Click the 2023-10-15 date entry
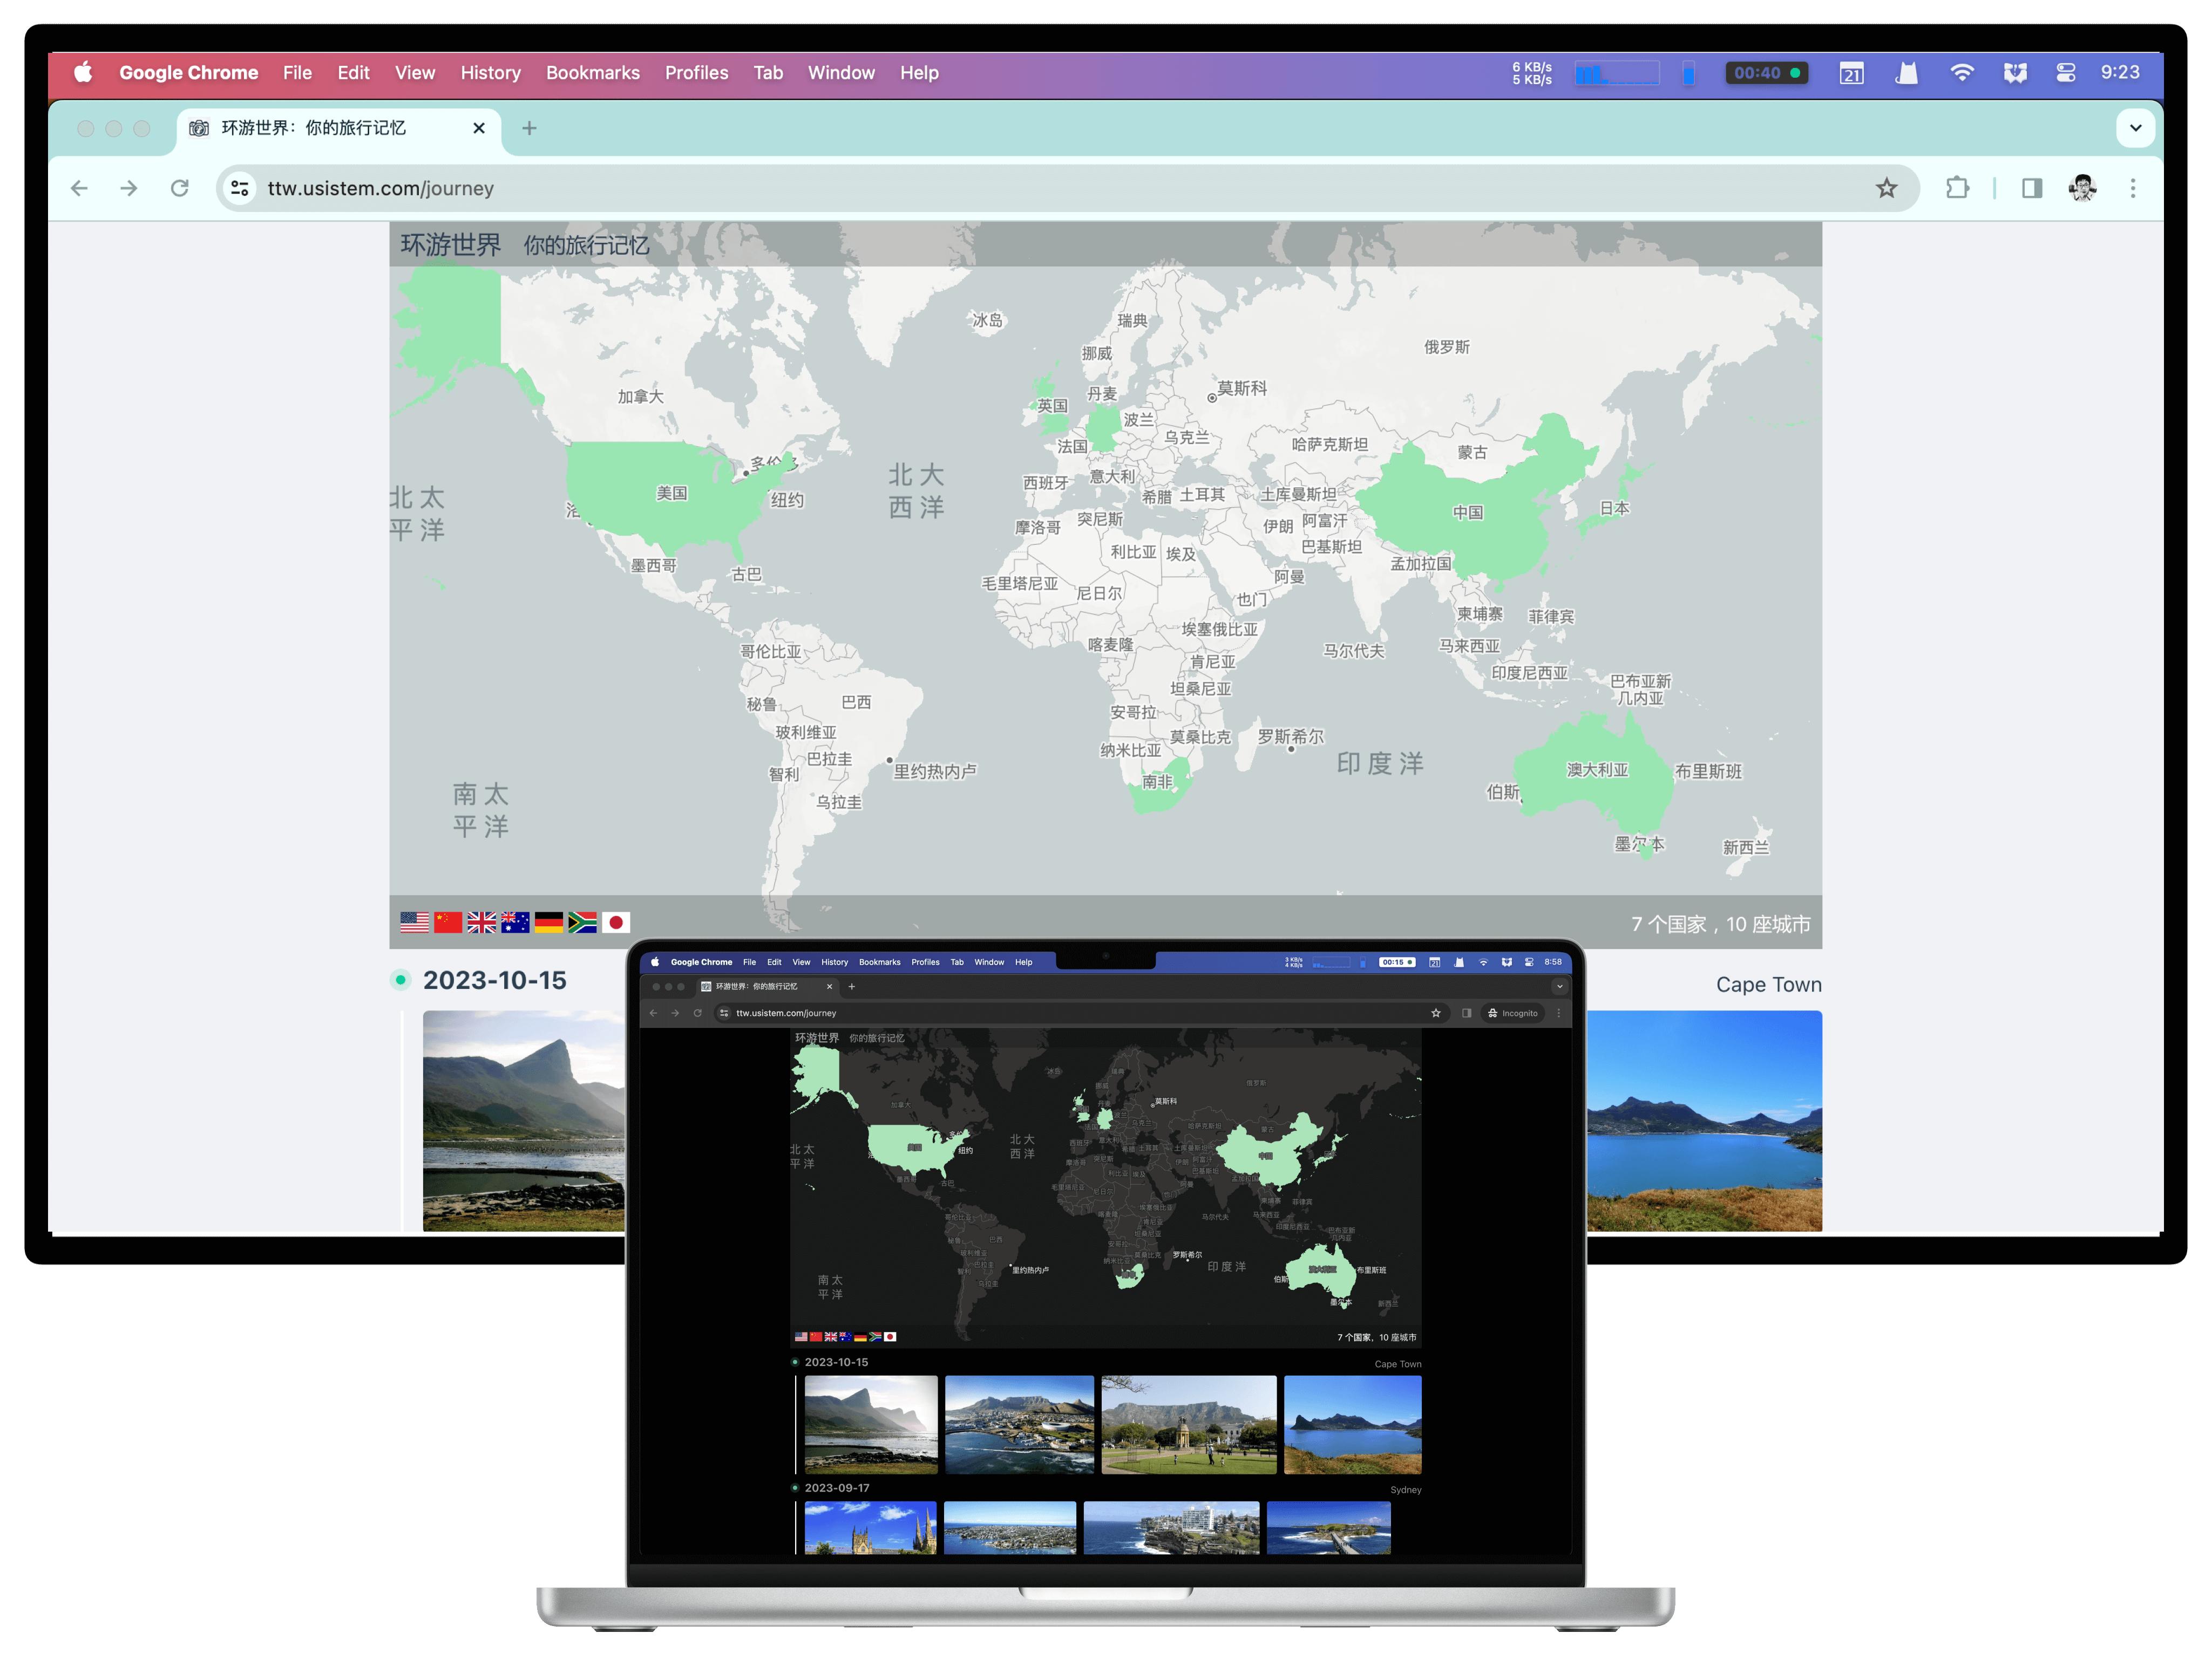The height and width of the screenshot is (1667, 2212). (494, 980)
